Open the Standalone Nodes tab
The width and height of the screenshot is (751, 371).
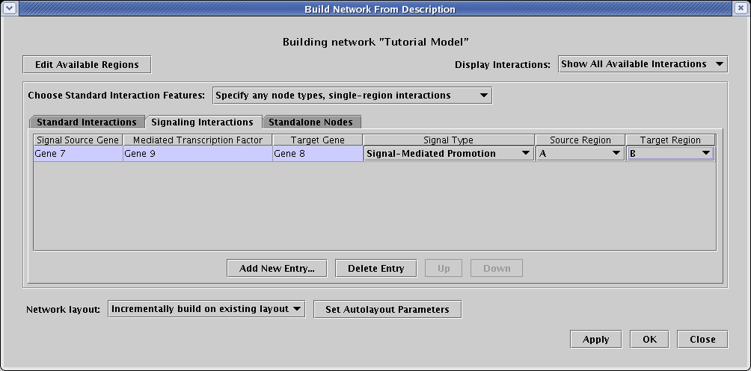pos(310,122)
